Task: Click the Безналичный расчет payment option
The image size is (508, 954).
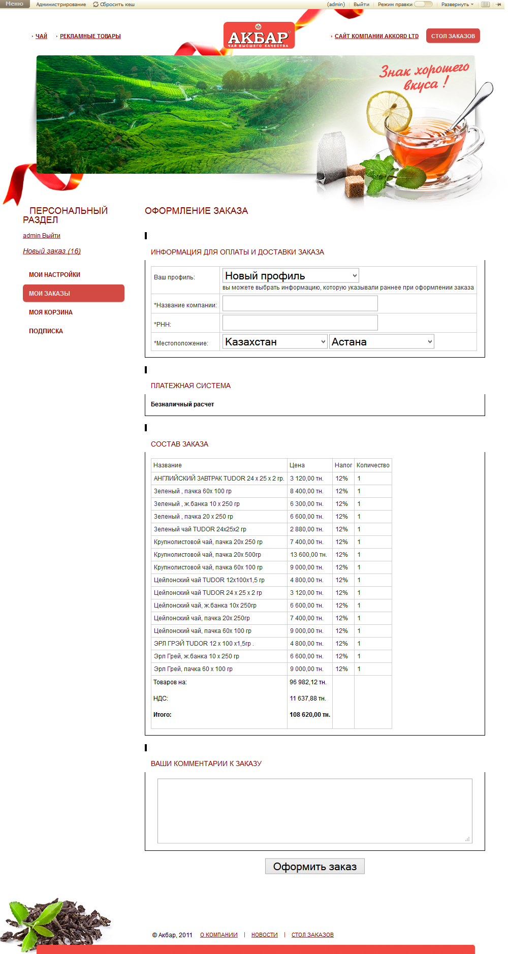Action: click(182, 404)
